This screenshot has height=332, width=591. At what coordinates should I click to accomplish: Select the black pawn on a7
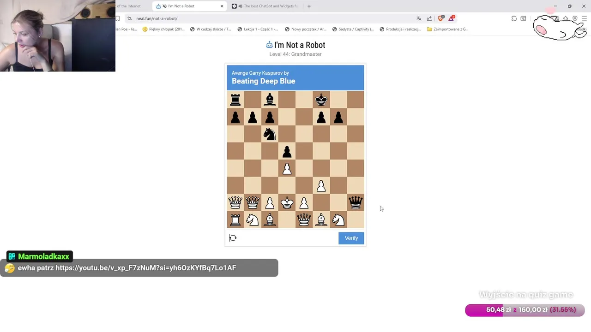tap(235, 117)
